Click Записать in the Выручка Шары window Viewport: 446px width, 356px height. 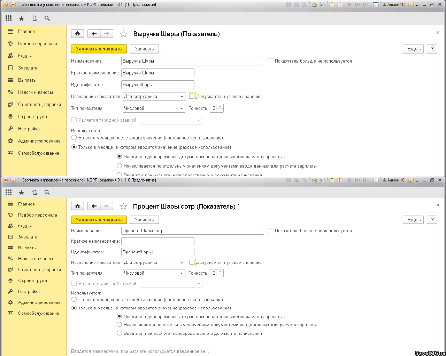(144, 49)
